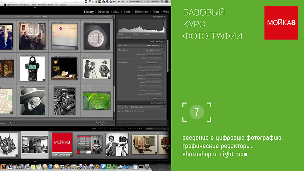Collapse the right panel group arrow
The image size is (304, 171).
[170, 70]
